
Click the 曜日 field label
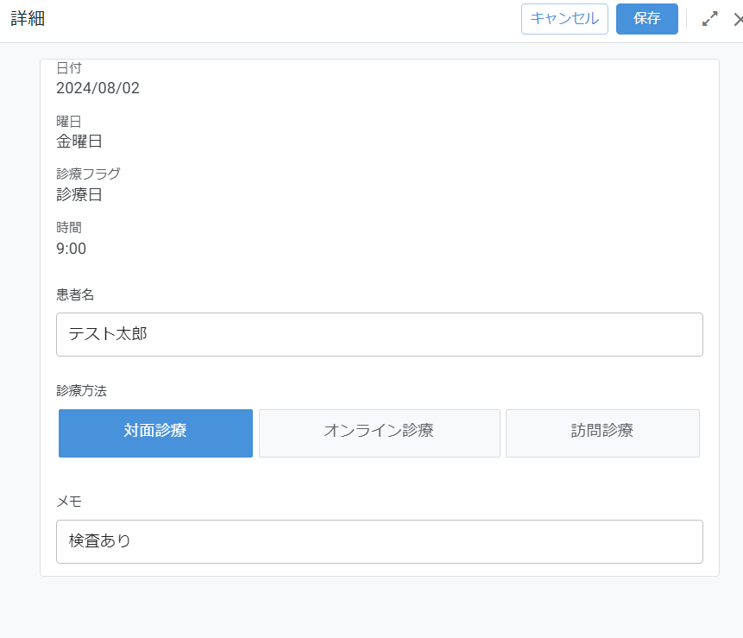[69, 122]
